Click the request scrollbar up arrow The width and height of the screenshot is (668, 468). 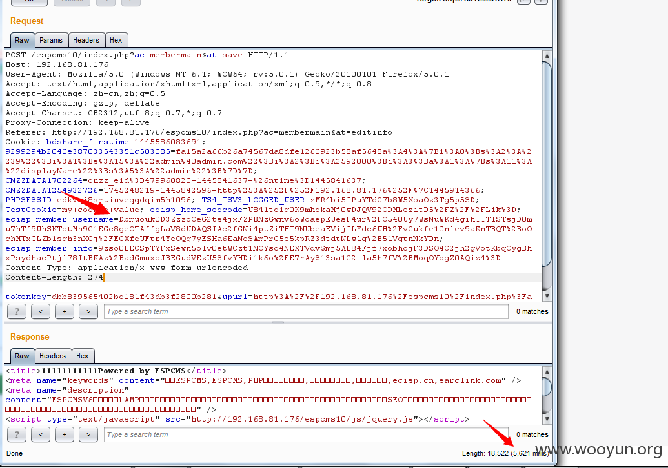coord(547,55)
